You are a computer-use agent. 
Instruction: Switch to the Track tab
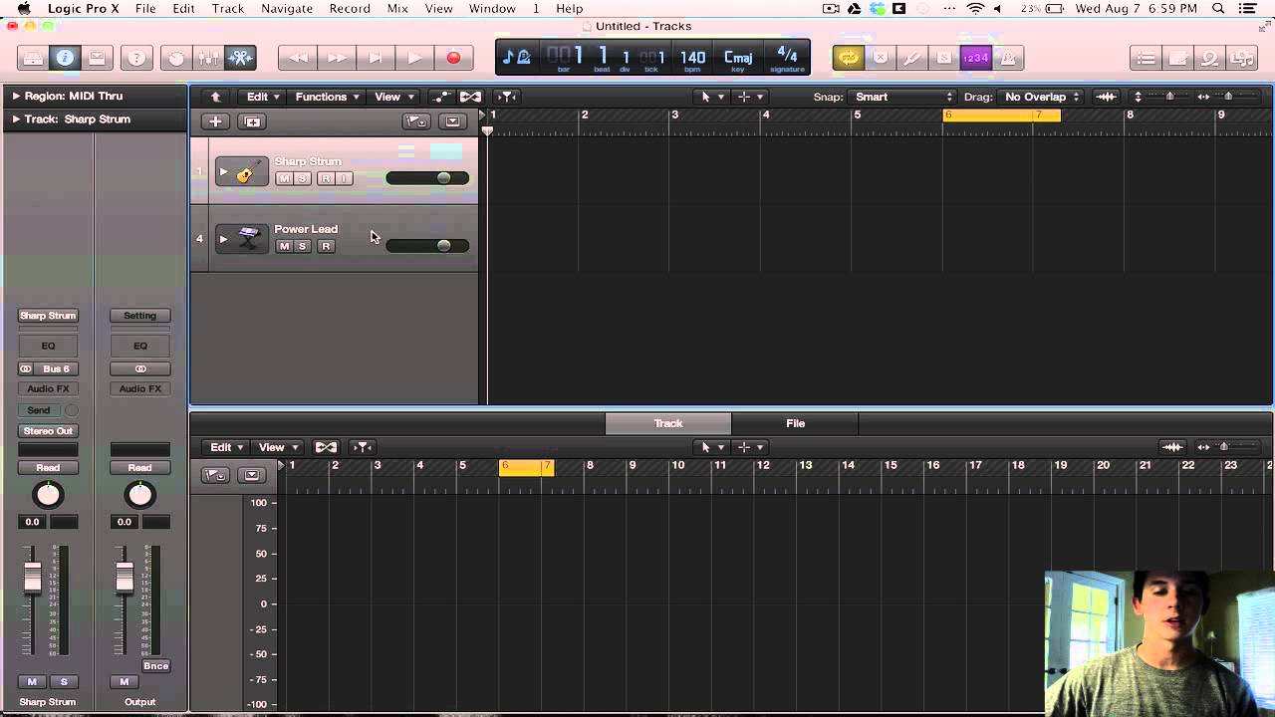point(668,423)
